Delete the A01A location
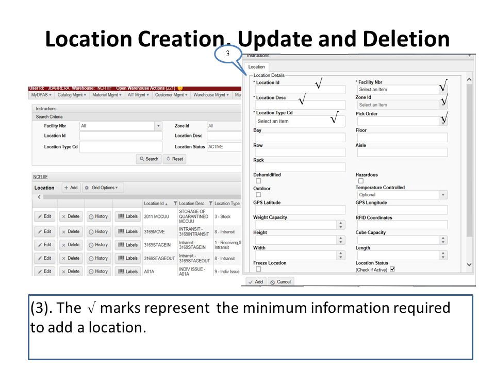 pos(71,272)
